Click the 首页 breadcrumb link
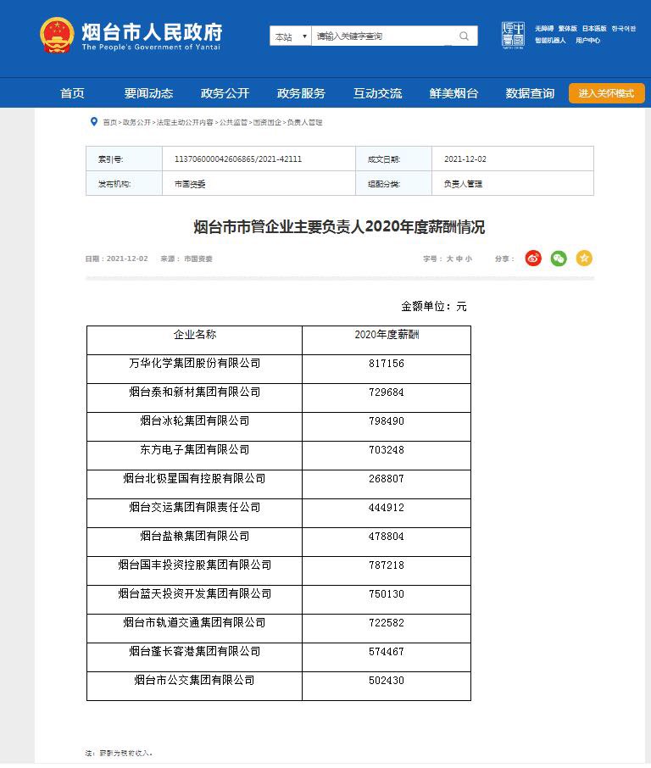651x768 pixels. pyautogui.click(x=109, y=122)
